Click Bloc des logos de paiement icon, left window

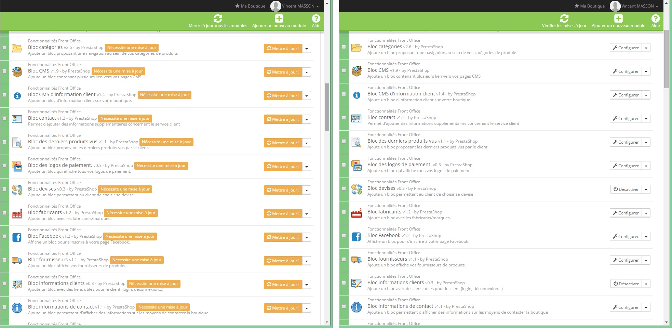pos(17,166)
